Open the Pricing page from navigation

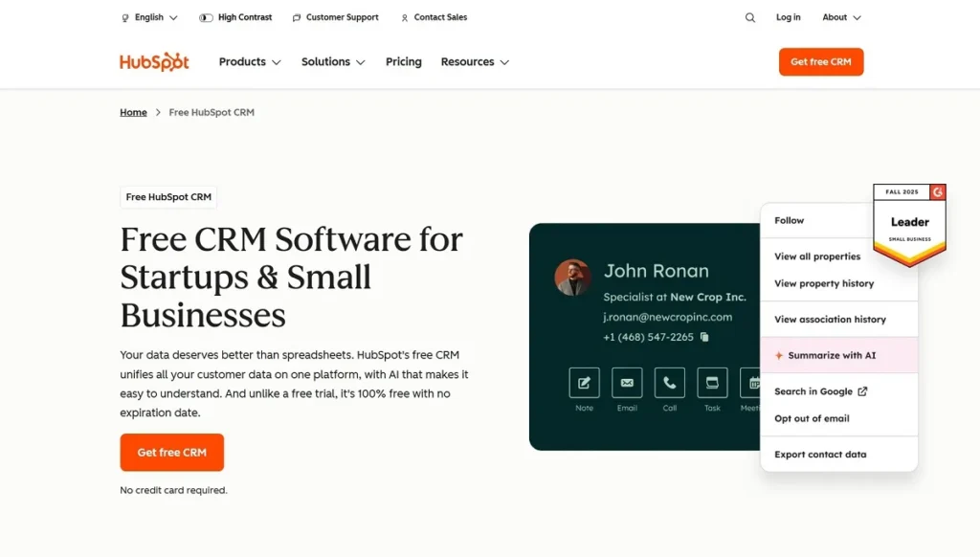403,61
